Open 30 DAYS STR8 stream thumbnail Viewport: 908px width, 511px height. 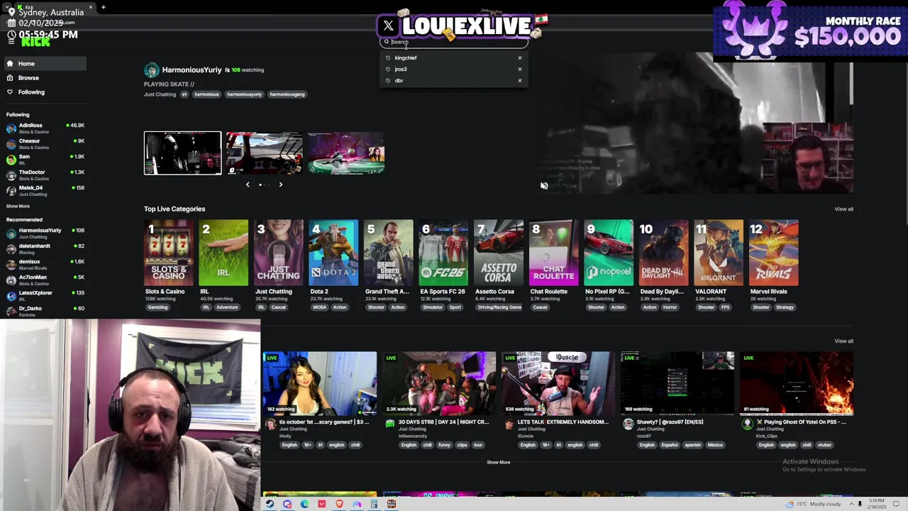point(439,383)
